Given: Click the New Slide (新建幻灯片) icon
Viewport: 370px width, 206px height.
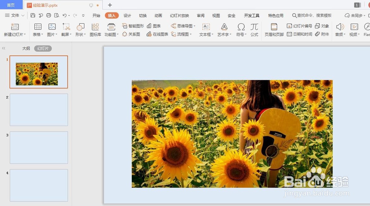Looking at the screenshot, I should tap(15, 27).
